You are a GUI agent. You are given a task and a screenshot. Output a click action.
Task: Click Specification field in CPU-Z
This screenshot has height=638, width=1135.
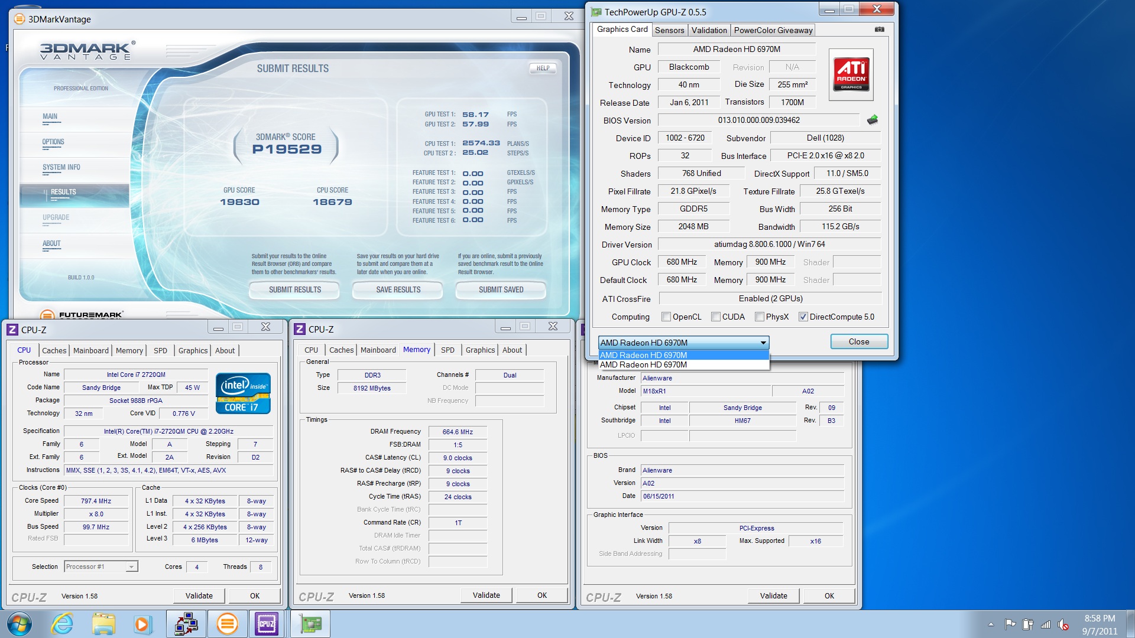(168, 431)
